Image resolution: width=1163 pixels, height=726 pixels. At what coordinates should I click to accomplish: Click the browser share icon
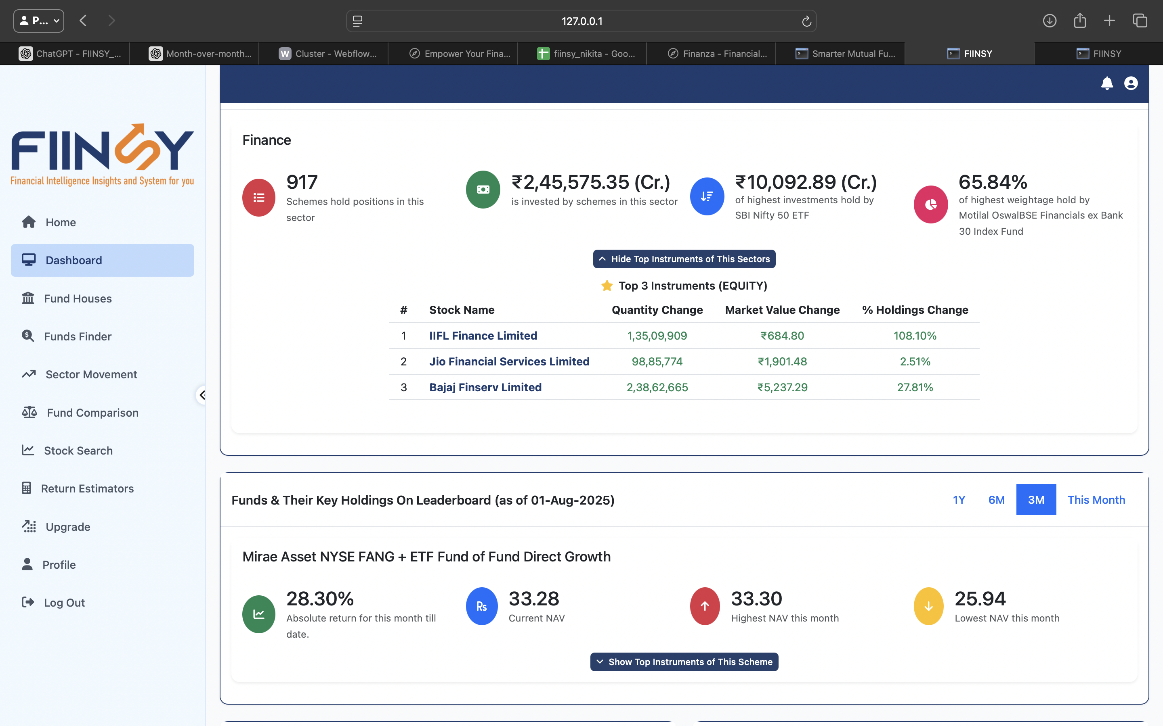point(1080,21)
